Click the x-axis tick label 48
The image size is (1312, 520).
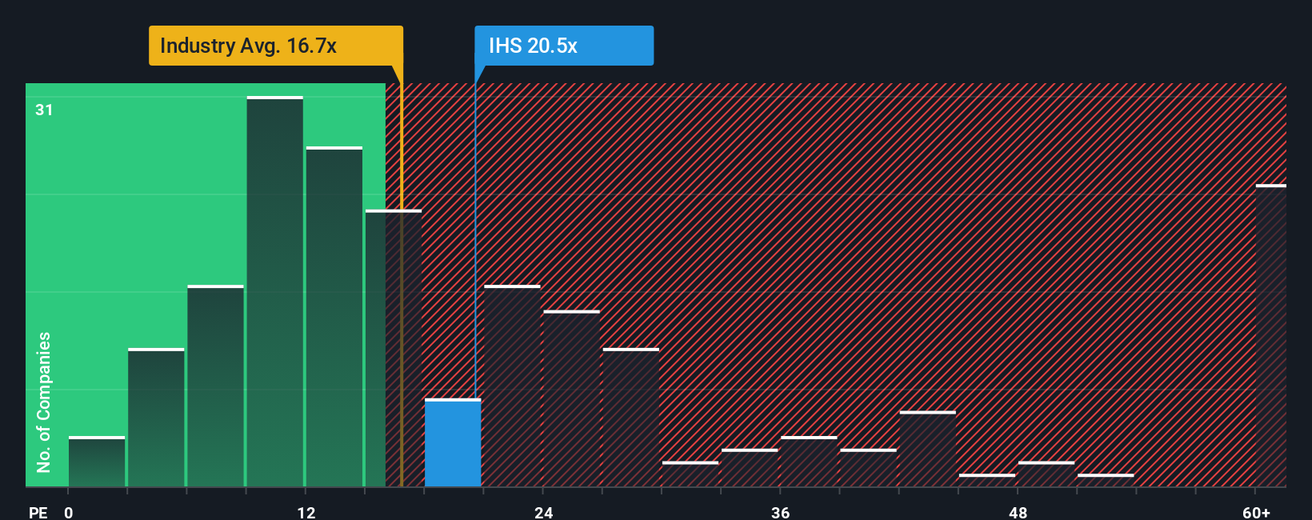pyautogui.click(x=1018, y=513)
